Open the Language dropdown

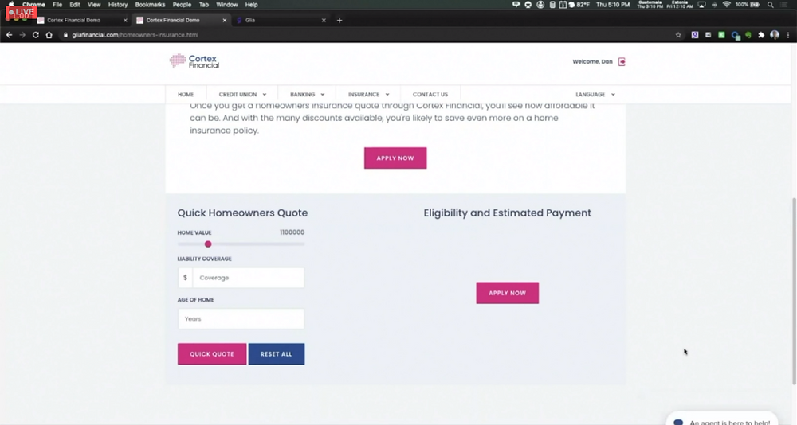click(x=595, y=95)
